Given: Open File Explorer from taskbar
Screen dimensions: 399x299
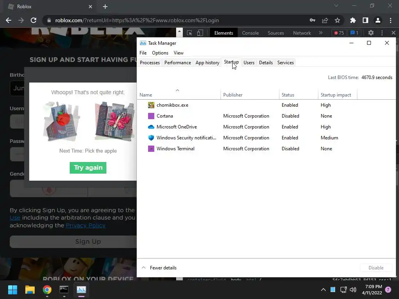Looking at the screenshot, I should [30, 290].
